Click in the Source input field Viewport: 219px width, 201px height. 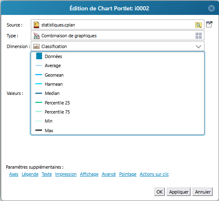(x=117, y=24)
